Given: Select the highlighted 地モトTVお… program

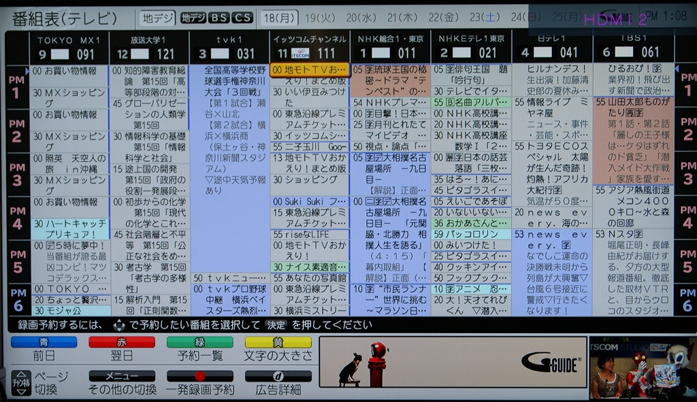Looking at the screenshot, I should pyautogui.click(x=310, y=70).
